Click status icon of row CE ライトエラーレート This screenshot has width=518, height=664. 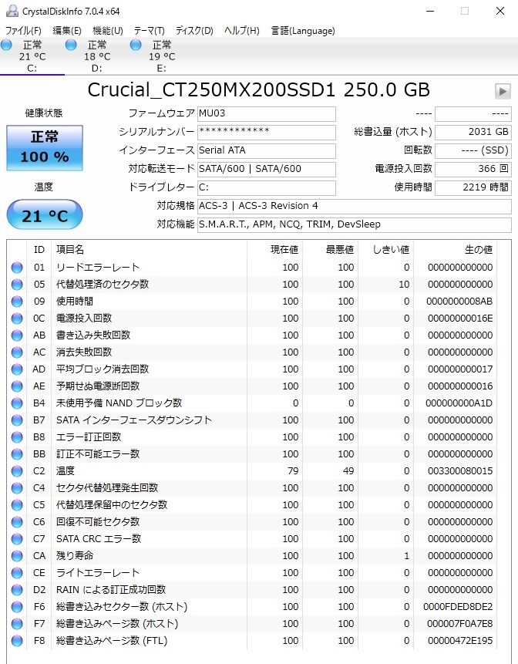17,572
